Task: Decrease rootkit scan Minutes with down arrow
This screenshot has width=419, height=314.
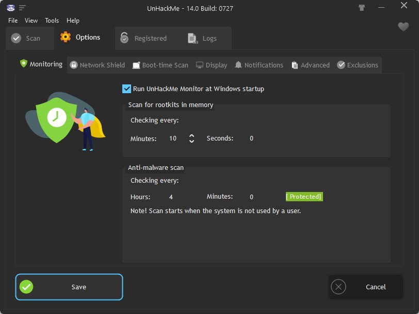Action: click(191, 141)
